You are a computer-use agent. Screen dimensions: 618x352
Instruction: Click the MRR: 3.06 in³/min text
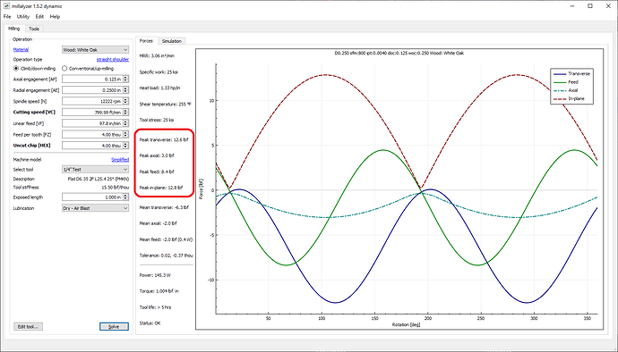click(x=157, y=56)
